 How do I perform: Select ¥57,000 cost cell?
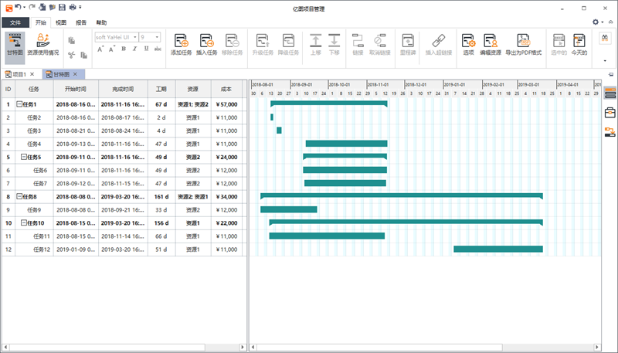click(226, 104)
